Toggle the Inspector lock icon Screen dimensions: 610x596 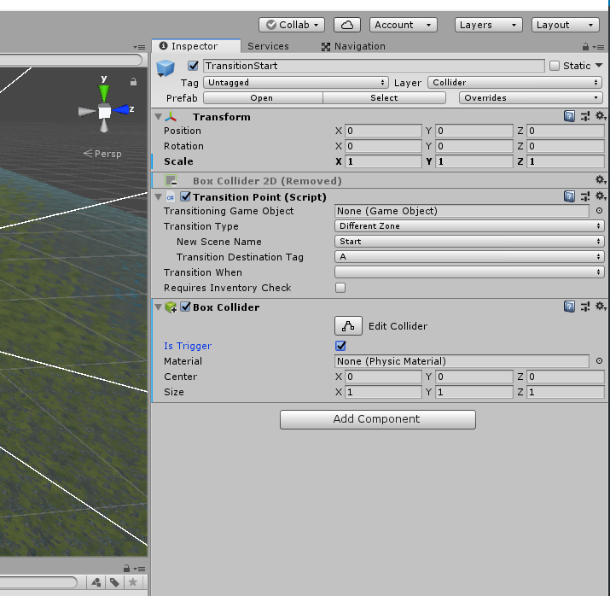point(585,47)
